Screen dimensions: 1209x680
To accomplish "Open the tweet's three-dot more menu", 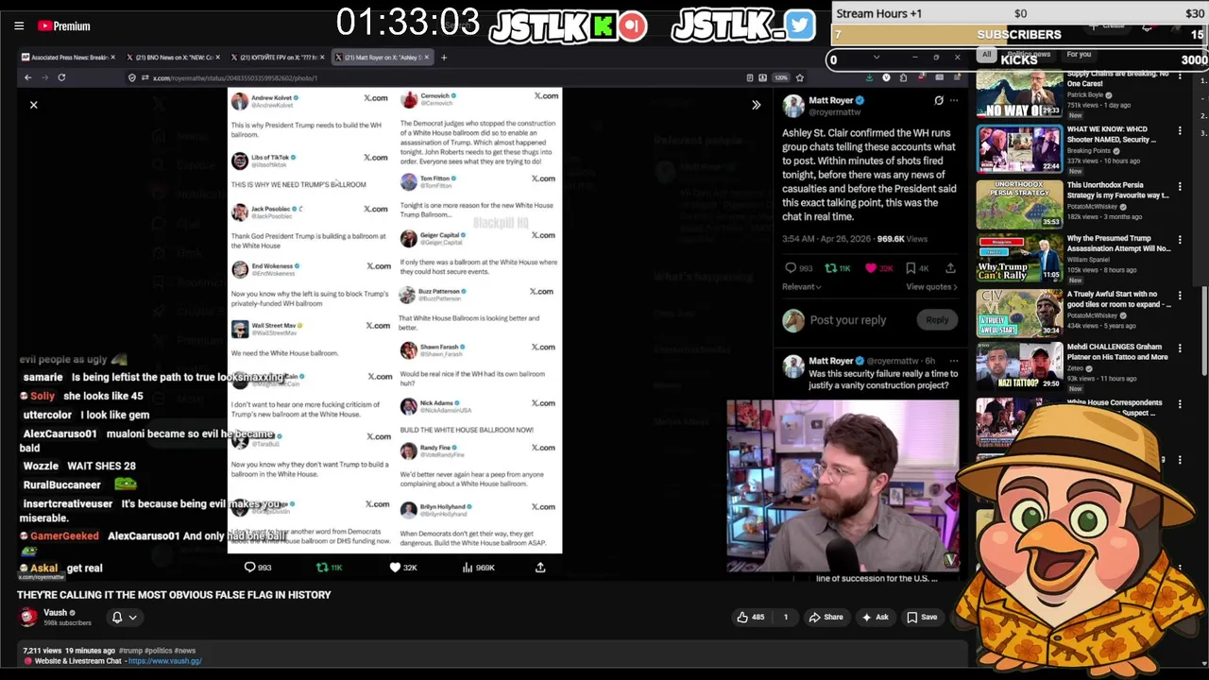I will click(954, 100).
